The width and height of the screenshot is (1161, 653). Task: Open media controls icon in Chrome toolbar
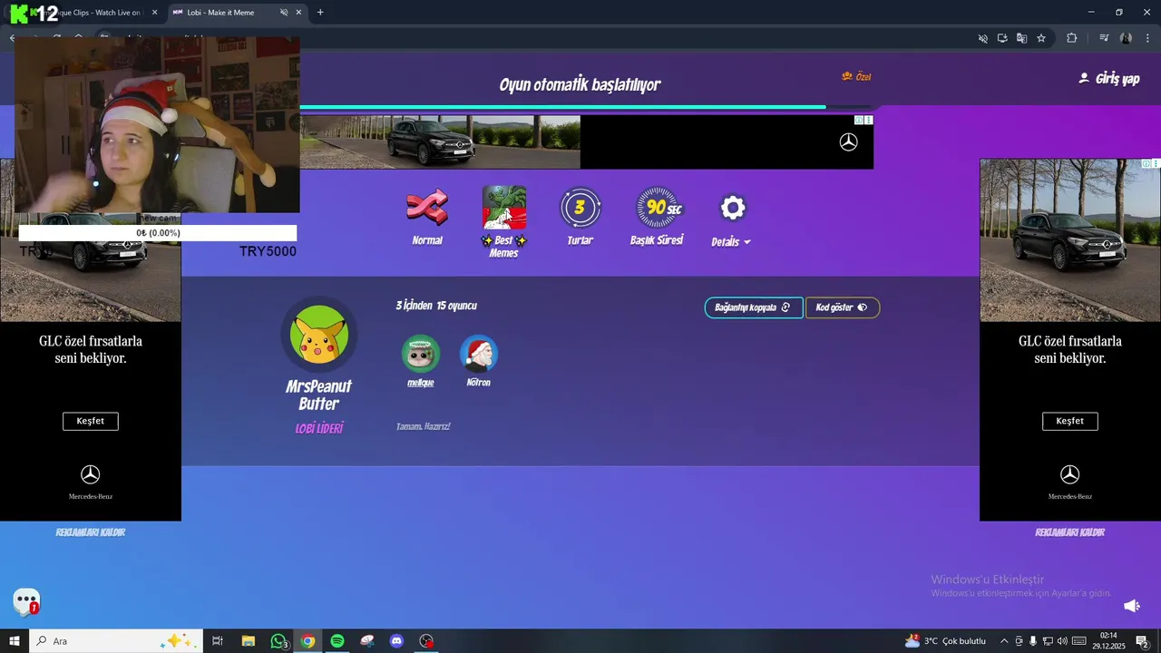pyautogui.click(x=1104, y=38)
